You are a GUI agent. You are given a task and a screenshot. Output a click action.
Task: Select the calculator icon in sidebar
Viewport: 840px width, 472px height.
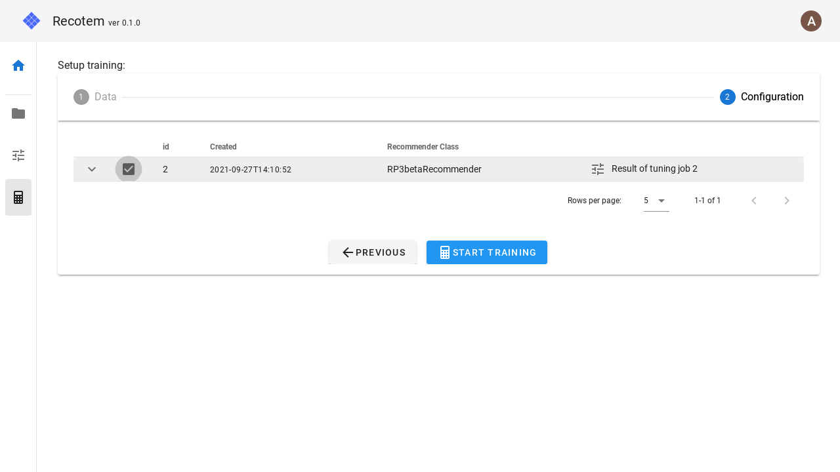18,197
